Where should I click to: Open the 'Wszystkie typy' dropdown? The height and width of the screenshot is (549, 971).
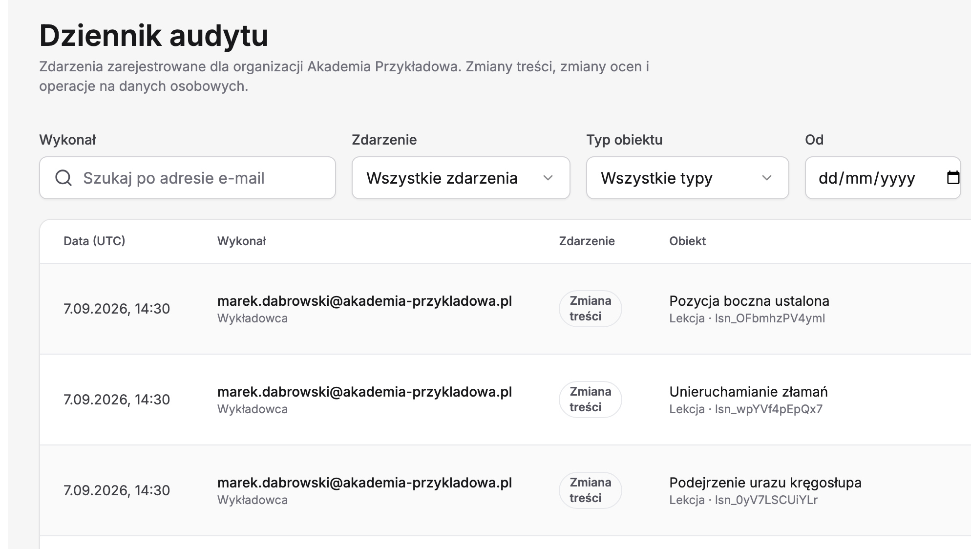click(687, 178)
